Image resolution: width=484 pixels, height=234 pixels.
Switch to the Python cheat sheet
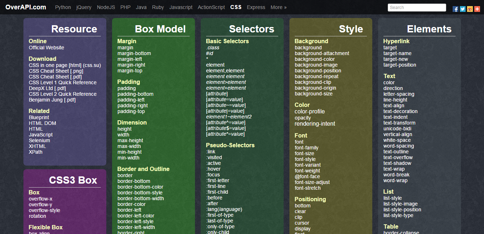(63, 7)
